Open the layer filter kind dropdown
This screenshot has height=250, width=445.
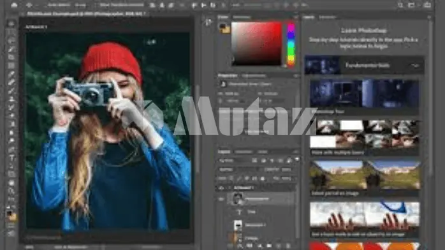click(x=233, y=161)
